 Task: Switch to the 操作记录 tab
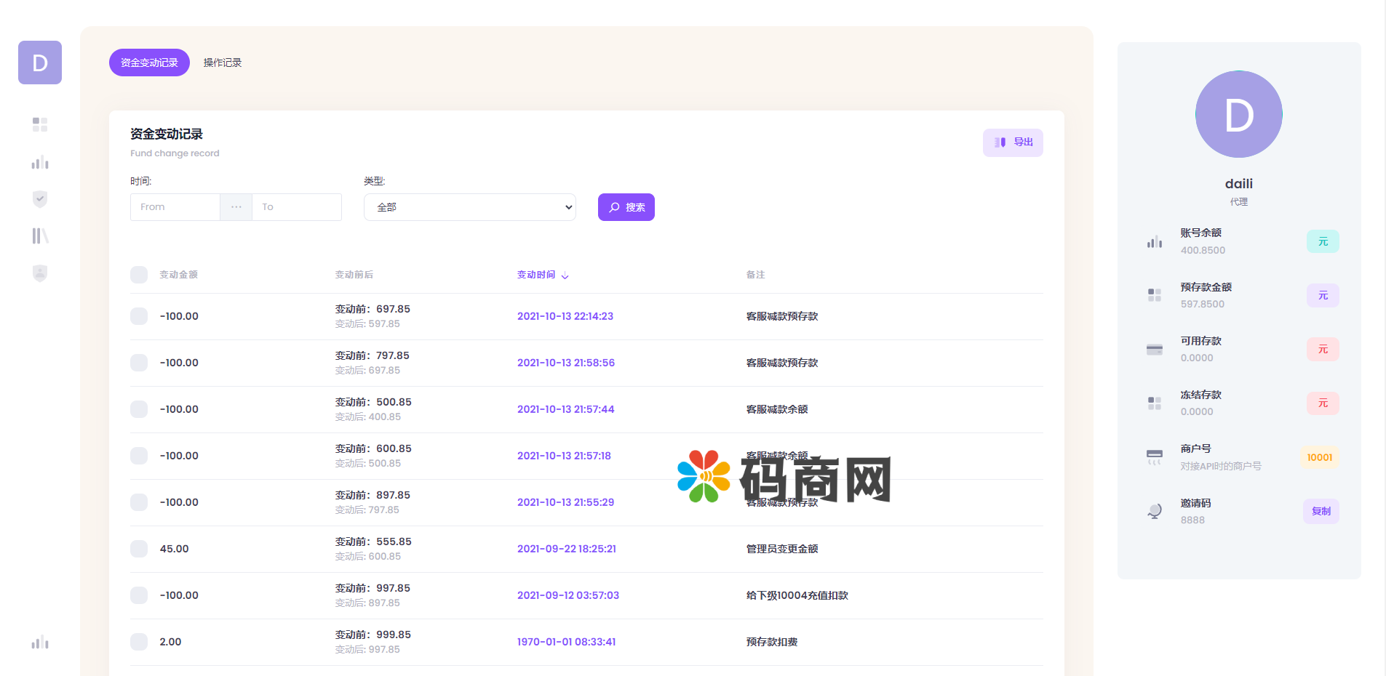(x=223, y=63)
